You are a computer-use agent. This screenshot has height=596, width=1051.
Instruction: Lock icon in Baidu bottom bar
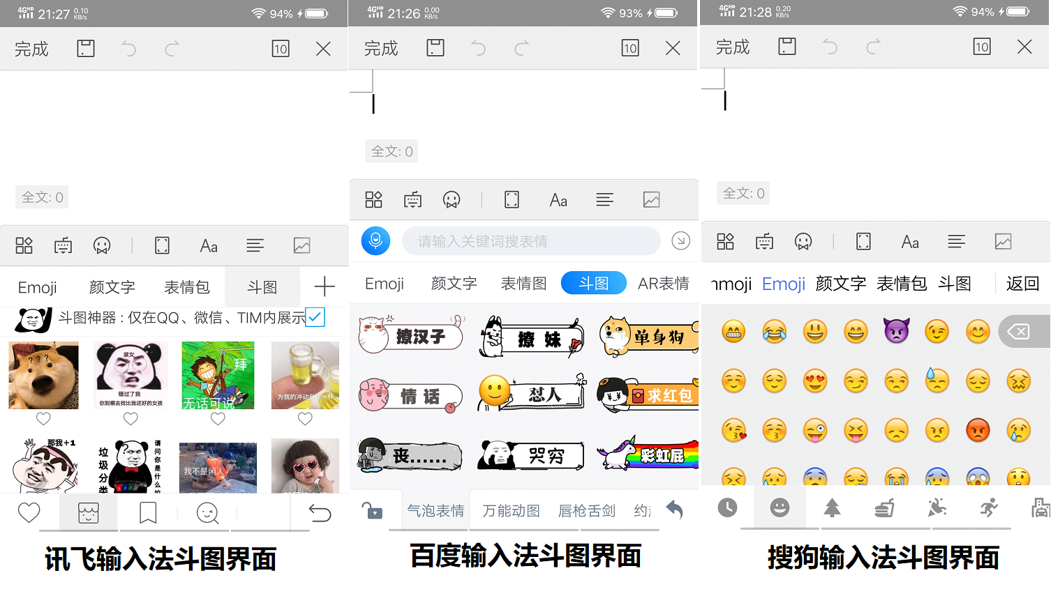click(x=373, y=511)
